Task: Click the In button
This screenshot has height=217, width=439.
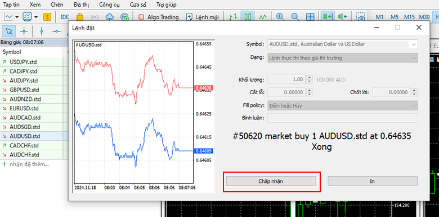Action: pyautogui.click(x=373, y=181)
